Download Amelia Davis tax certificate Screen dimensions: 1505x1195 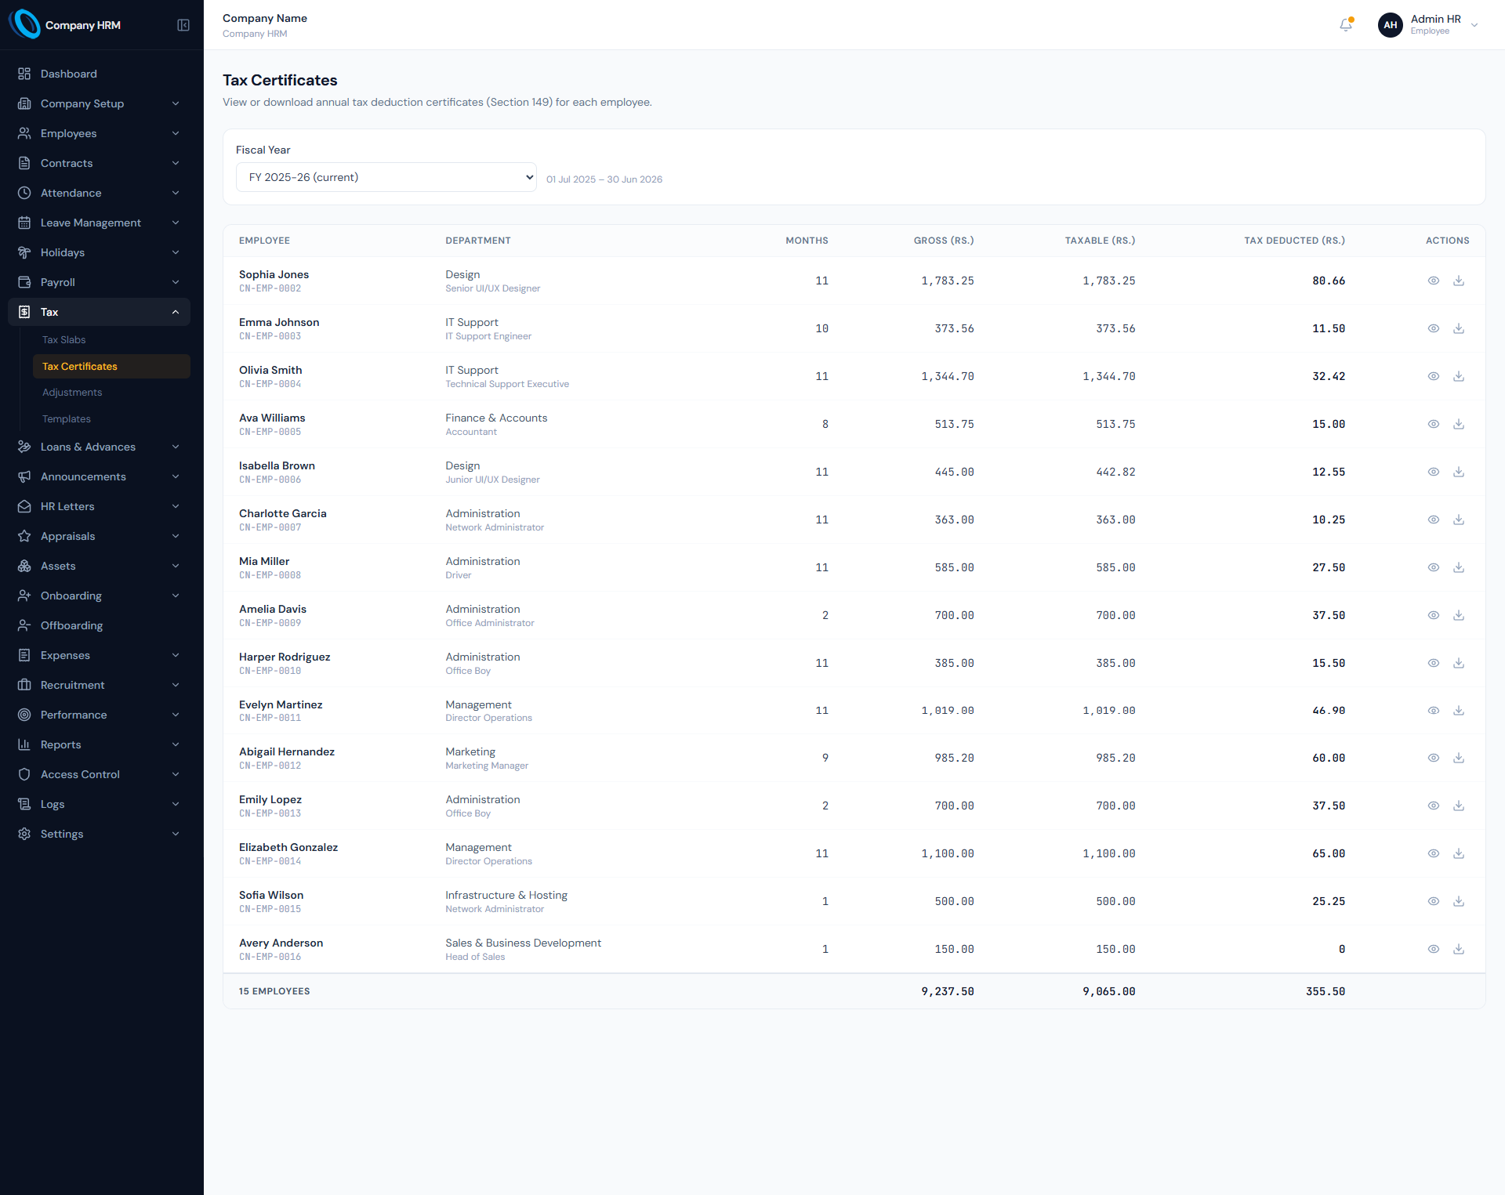pyautogui.click(x=1459, y=615)
